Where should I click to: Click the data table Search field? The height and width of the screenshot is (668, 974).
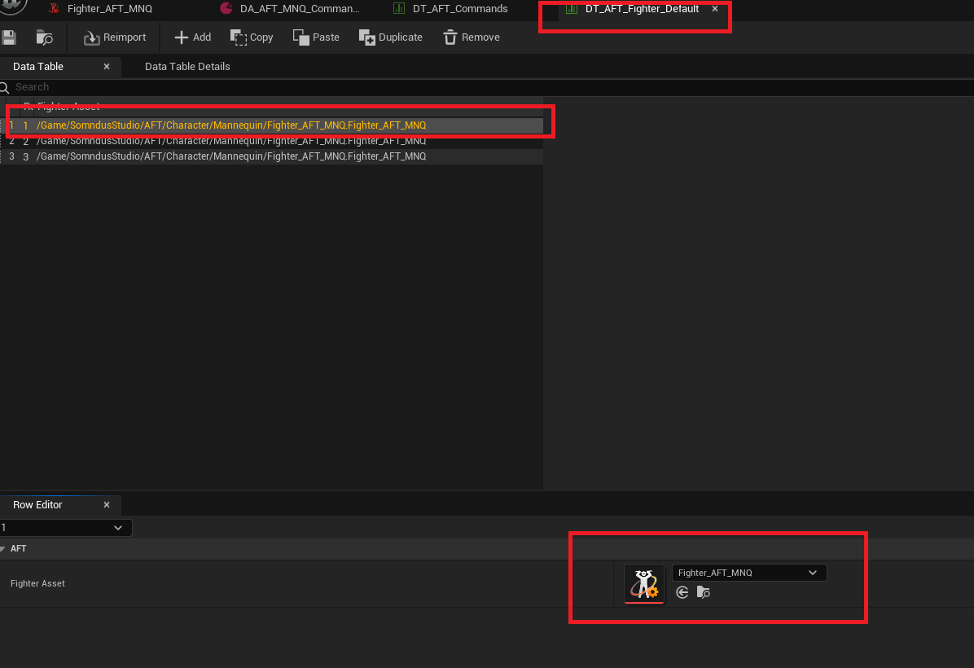(244, 87)
